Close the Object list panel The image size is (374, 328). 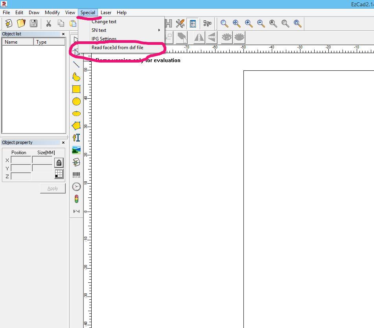tap(63, 34)
